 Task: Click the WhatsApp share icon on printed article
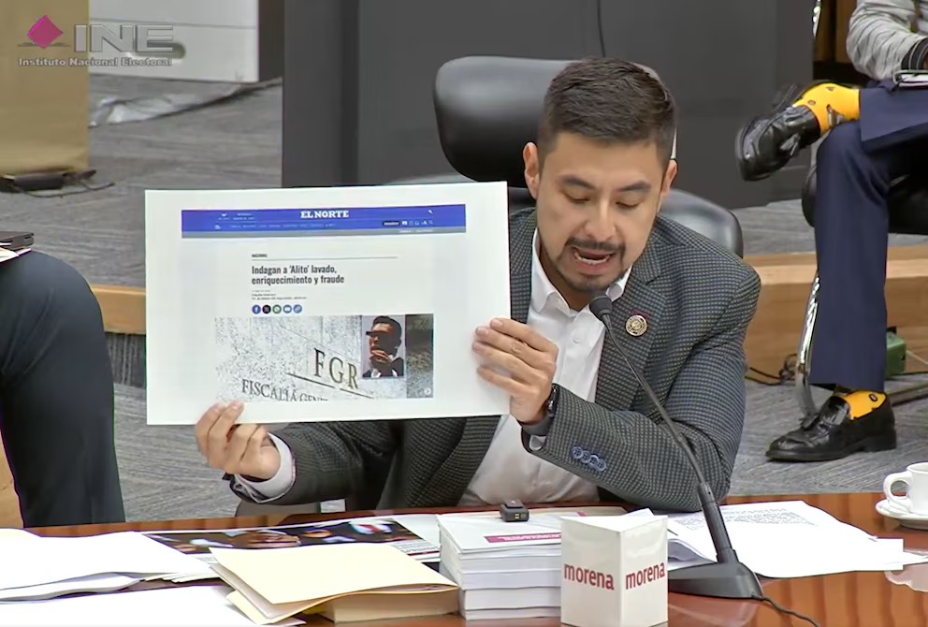pyautogui.click(x=276, y=309)
